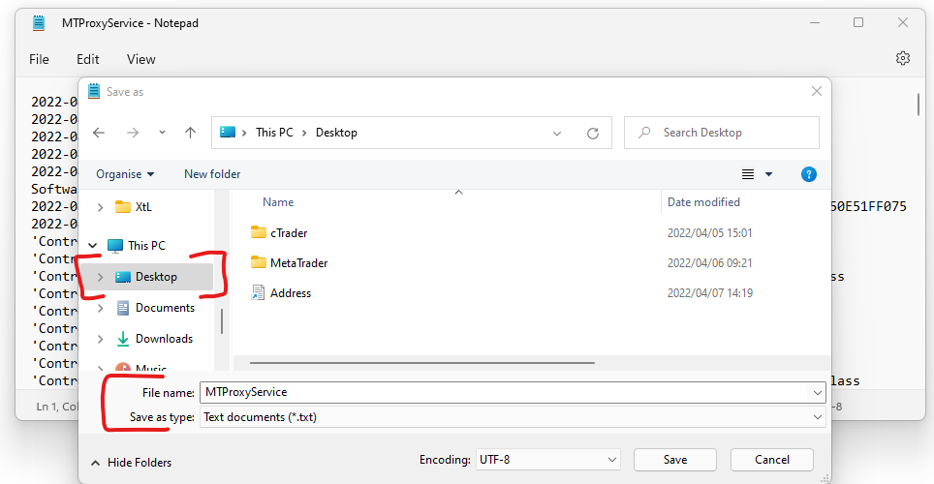Click the Address shortcut file icon
The image size is (934, 484).
258,292
